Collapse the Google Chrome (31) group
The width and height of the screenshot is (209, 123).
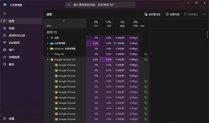(x=48, y=59)
